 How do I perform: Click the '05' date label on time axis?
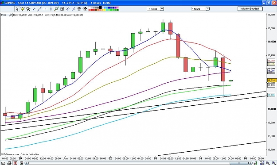[246, 158]
